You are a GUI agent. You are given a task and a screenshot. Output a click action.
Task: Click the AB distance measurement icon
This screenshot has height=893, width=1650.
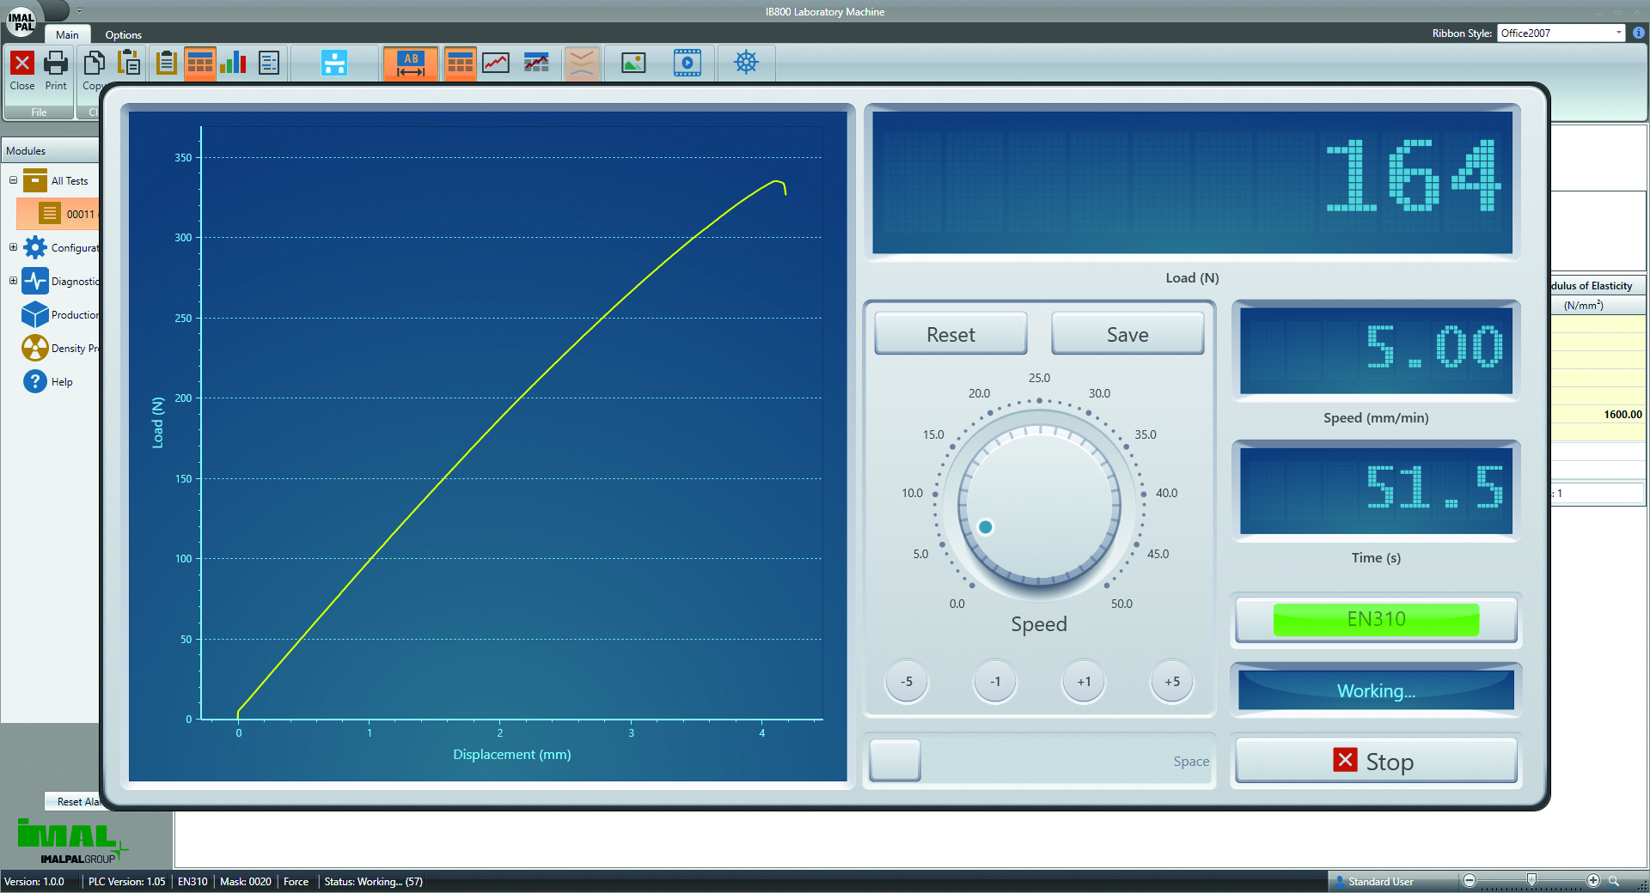(x=411, y=64)
